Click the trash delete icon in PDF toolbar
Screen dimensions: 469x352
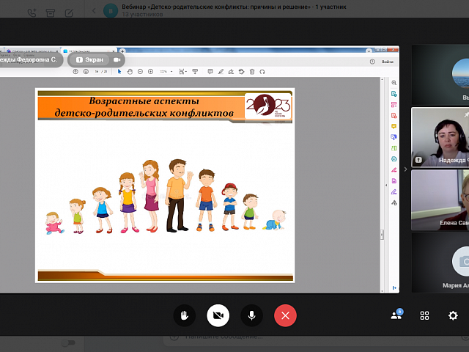click(251, 72)
